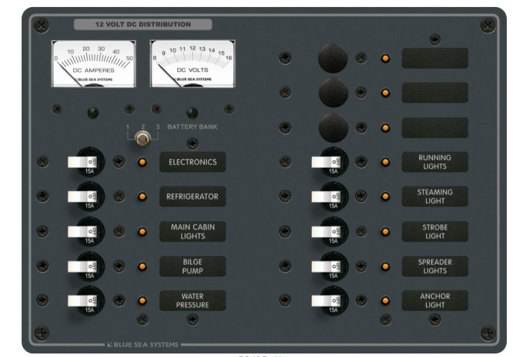The height and width of the screenshot is (357, 529).
Task: Click the DC Amperes meter
Action: pos(93,63)
